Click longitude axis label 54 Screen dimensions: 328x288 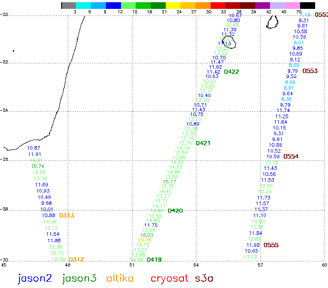click(196, 265)
